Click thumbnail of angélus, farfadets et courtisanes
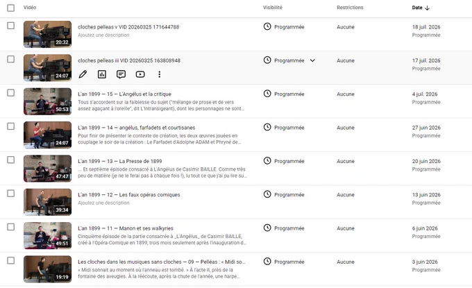472x288 pixels. click(x=48, y=135)
